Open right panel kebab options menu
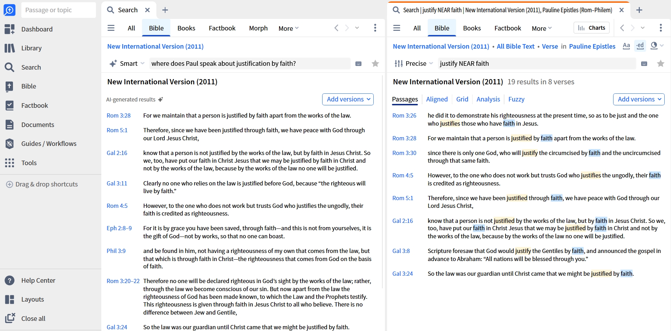This screenshot has height=331, width=671. (661, 28)
